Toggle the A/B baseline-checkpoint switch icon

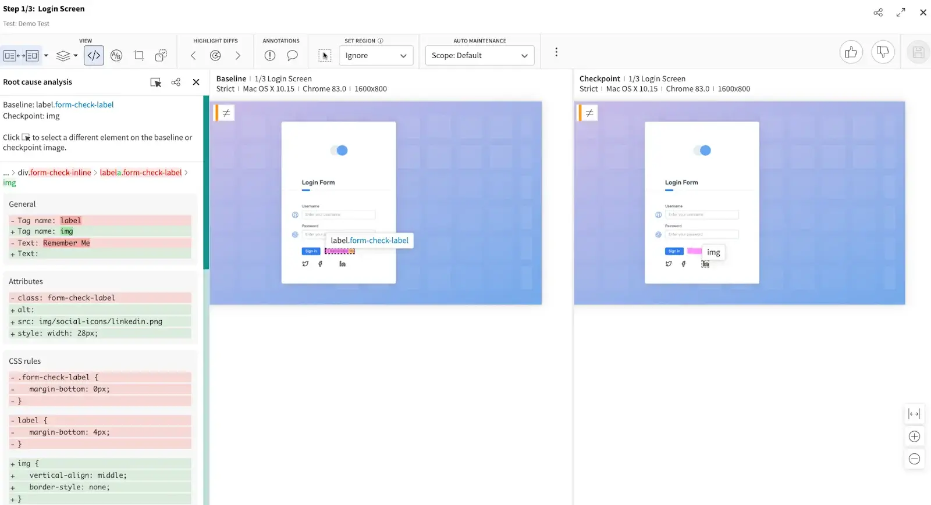click(x=116, y=56)
